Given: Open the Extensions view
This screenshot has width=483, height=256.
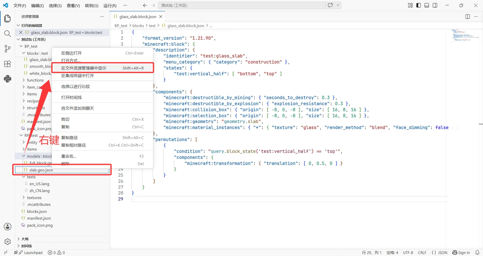Looking at the screenshot, I should 8,64.
